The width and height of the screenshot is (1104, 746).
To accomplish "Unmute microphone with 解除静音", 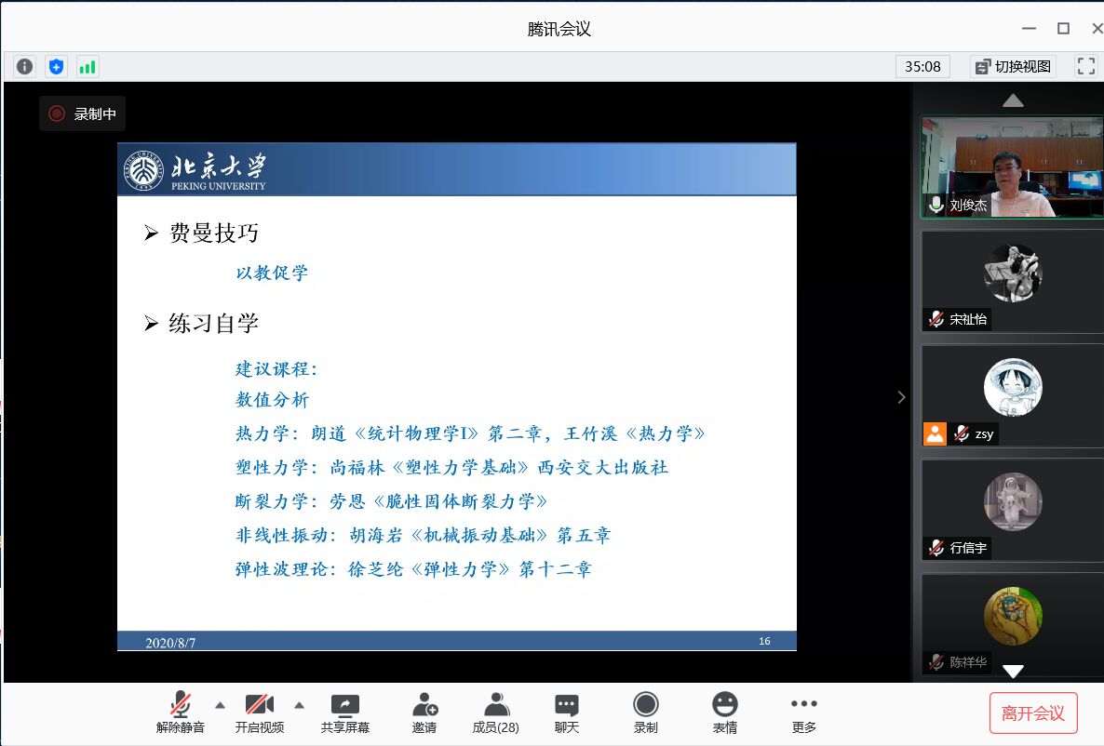I will click(x=181, y=713).
